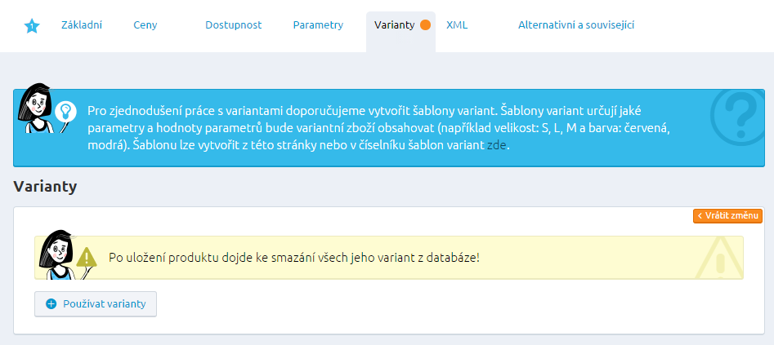Click the Varianty section heading
The image size is (774, 345).
pyautogui.click(x=45, y=187)
